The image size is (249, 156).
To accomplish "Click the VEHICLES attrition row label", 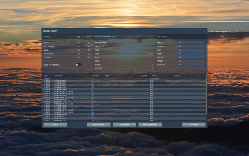I will tap(47, 57).
